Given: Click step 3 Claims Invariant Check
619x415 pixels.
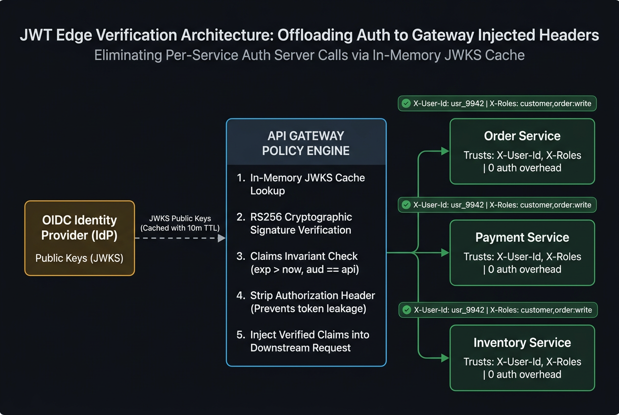Looking at the screenshot, I should (x=297, y=263).
